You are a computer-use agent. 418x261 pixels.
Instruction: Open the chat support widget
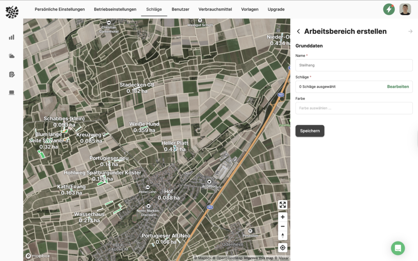(398, 248)
